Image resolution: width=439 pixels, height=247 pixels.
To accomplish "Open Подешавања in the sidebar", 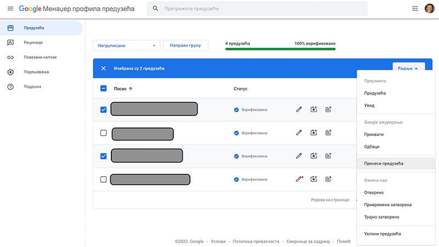I will pyautogui.click(x=36, y=72).
